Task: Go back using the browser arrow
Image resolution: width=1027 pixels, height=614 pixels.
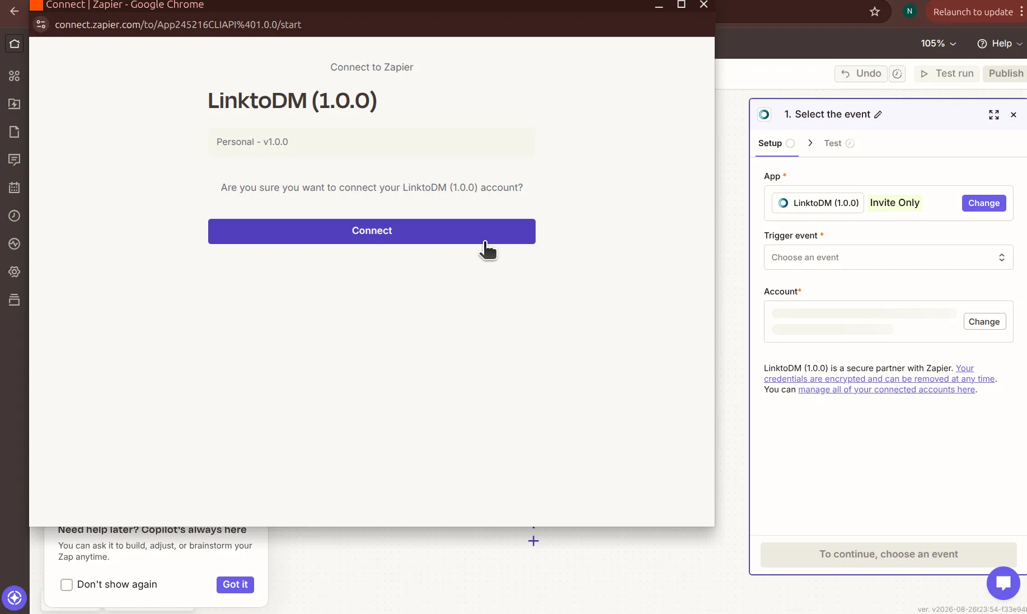Action: [14, 11]
